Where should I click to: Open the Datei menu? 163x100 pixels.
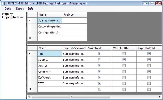coord(8,9)
